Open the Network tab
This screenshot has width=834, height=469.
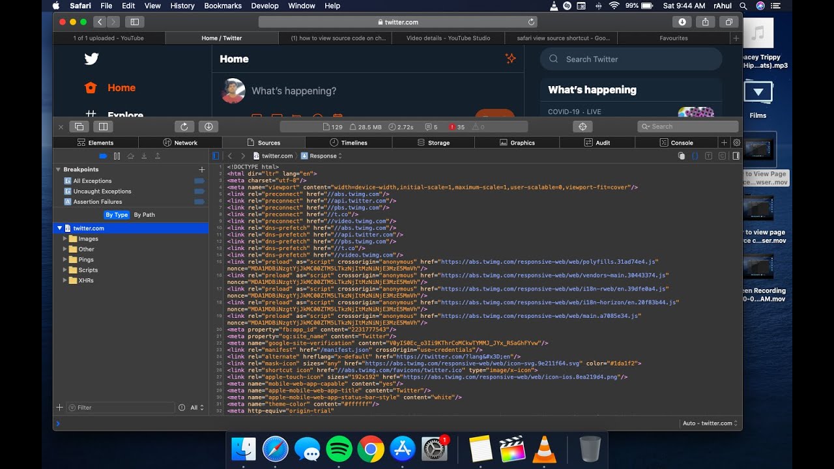click(x=180, y=143)
